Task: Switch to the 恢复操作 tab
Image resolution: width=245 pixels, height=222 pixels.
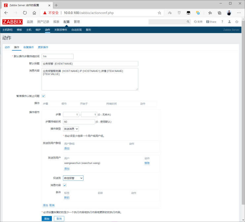Action: click(29, 47)
